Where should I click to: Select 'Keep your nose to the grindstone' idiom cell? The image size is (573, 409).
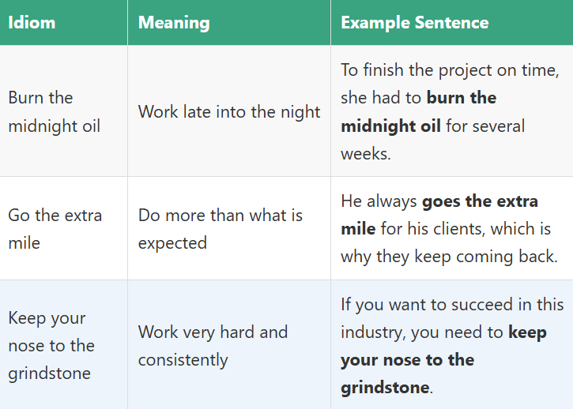click(x=51, y=345)
